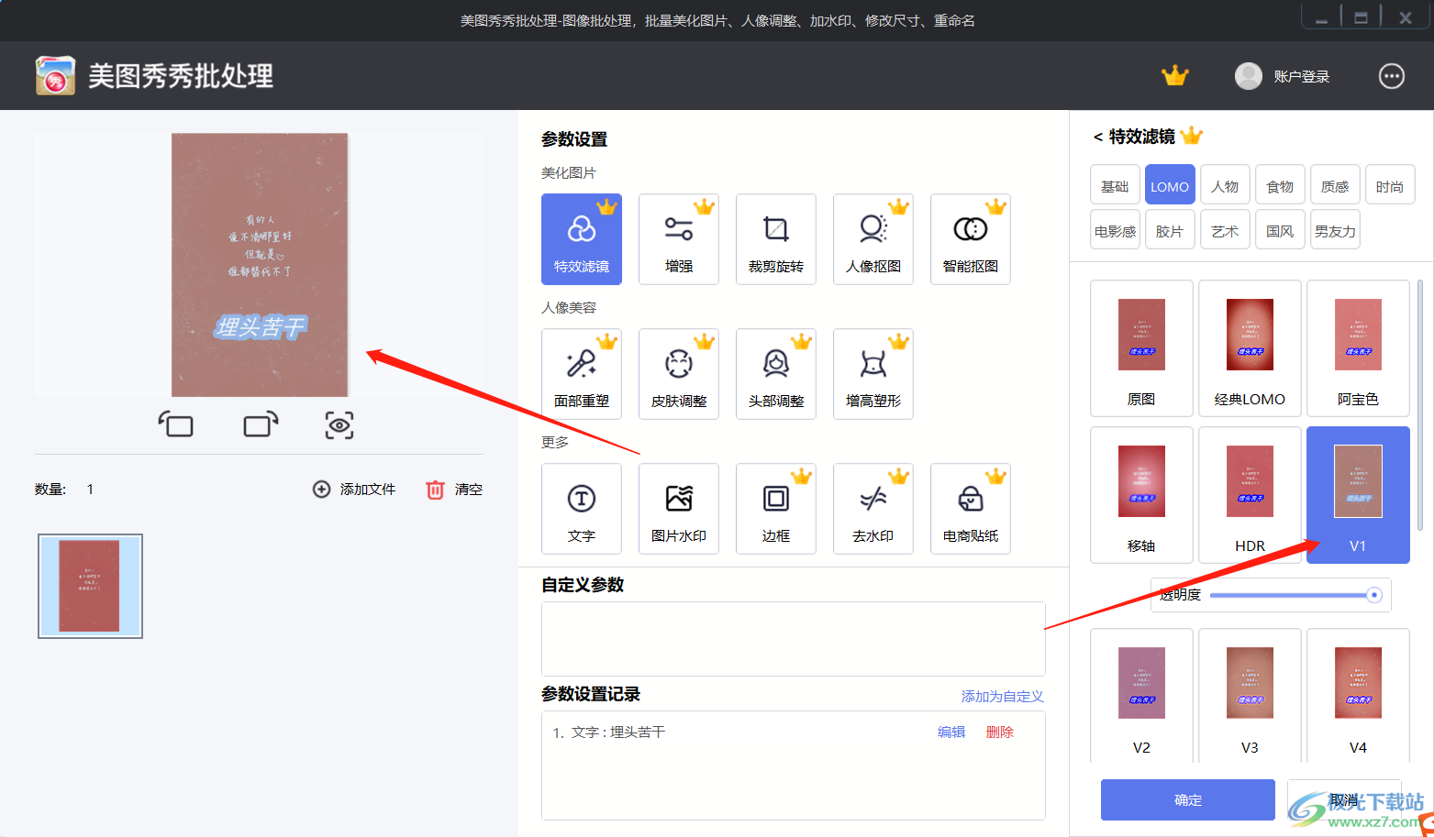Switch to the 食物 filter tab
This screenshot has width=1434, height=837.
(x=1280, y=186)
